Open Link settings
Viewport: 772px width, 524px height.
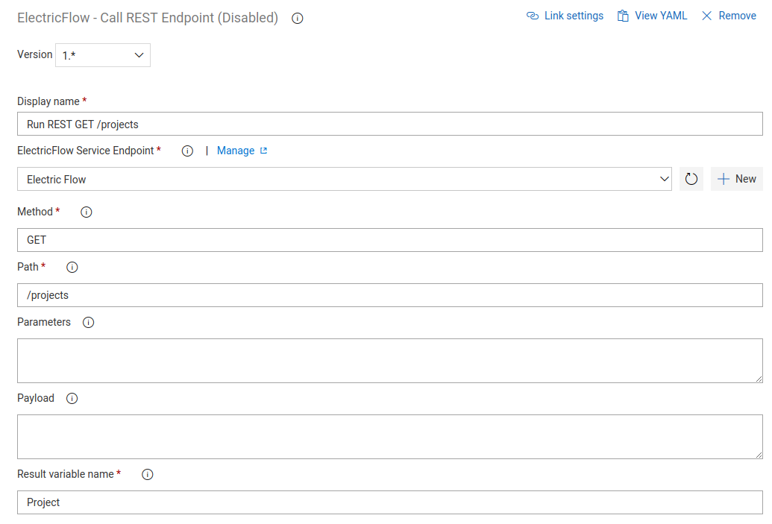565,16
